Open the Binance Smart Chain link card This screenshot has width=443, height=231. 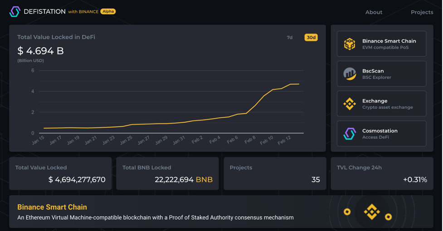click(x=381, y=44)
